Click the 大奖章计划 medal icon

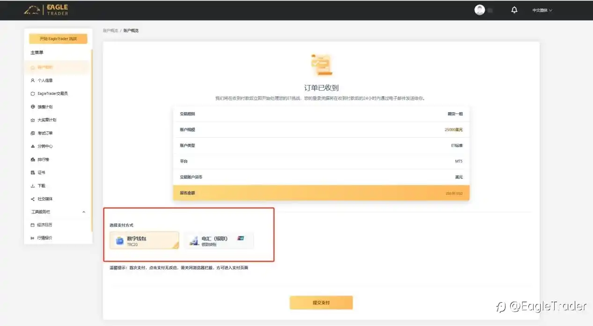point(33,120)
